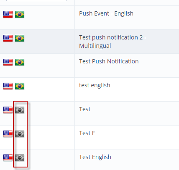The image size is (179, 170).
Task: Select Brazil flag for Test push notification 2 - Multilingual
Action: coord(20,38)
